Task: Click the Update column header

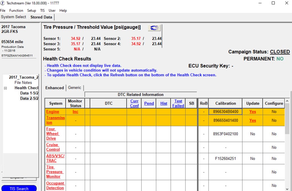Action: pyautogui.click(x=253, y=103)
